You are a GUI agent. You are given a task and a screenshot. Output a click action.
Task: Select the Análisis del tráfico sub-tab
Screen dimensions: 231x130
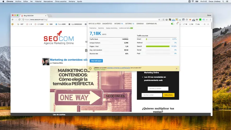pyautogui.click(x=126, y=28)
